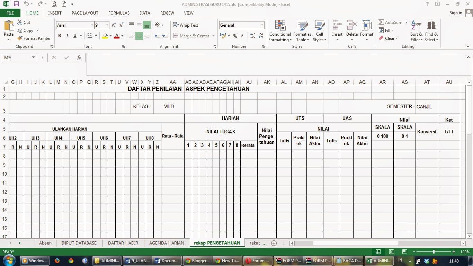
Task: Decrease decimal places
Action: pos(261,36)
